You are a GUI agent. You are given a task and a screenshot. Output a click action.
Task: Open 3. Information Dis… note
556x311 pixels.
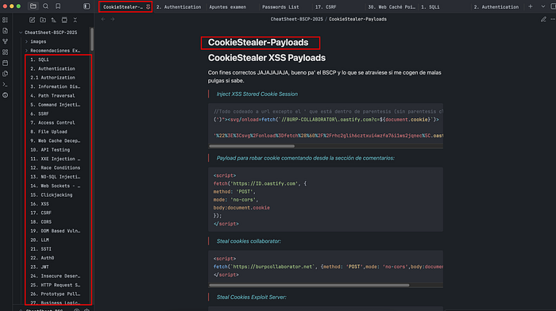(55, 86)
